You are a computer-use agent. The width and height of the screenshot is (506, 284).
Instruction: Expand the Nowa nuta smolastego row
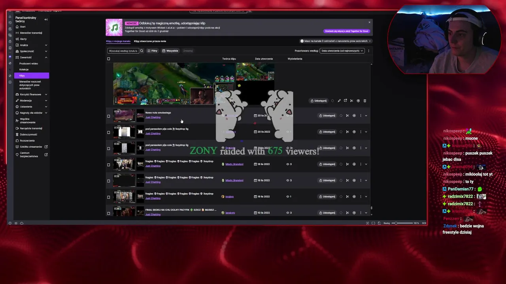point(366,116)
